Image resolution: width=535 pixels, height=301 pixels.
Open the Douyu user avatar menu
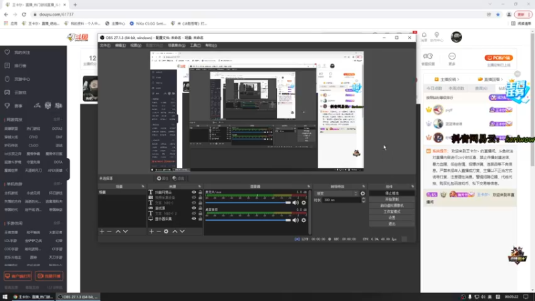tap(456, 37)
